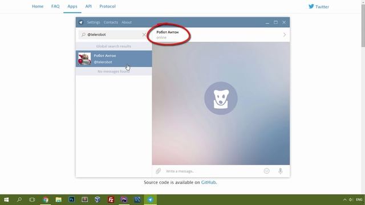Open the purple app icon after FileZilla

[x=124, y=200]
